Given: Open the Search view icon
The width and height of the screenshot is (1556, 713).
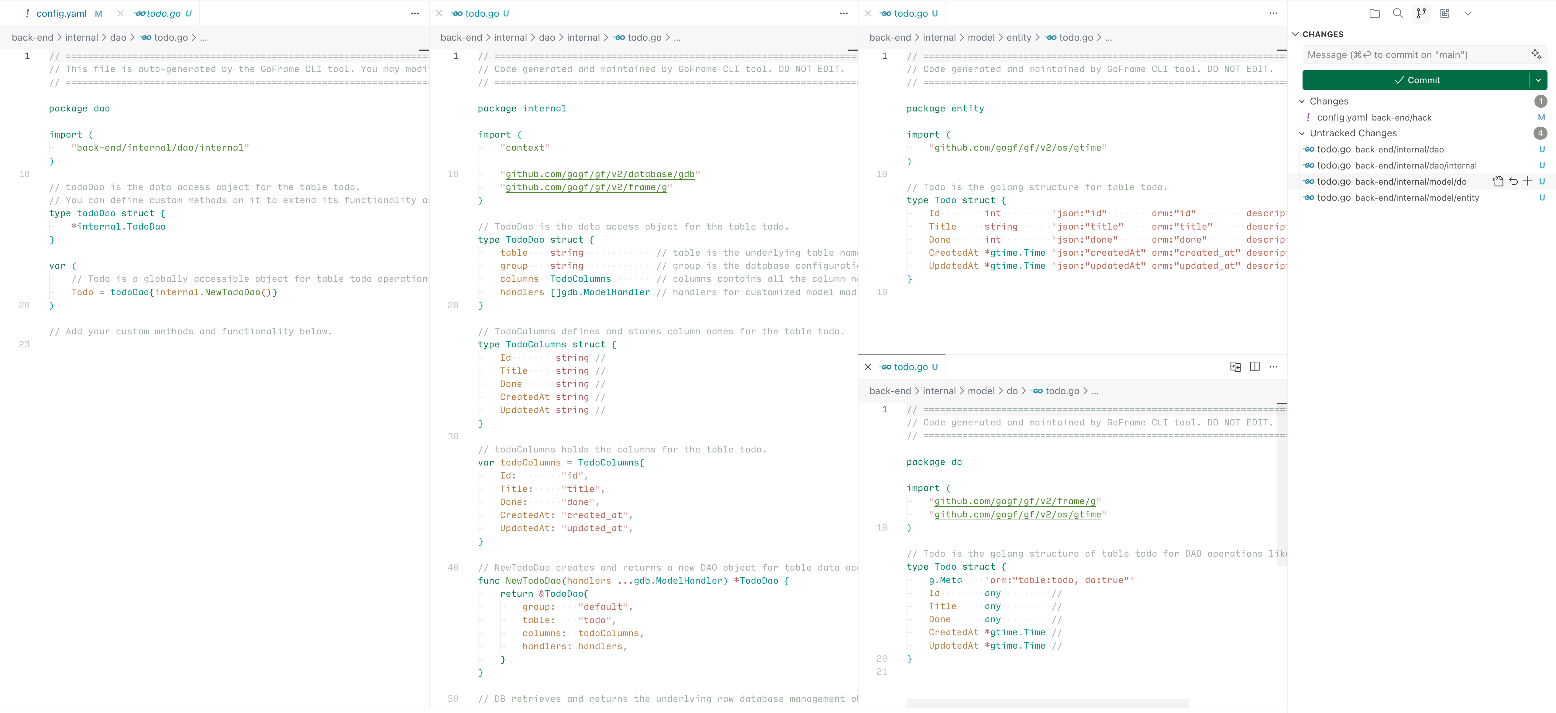Looking at the screenshot, I should point(1397,13).
